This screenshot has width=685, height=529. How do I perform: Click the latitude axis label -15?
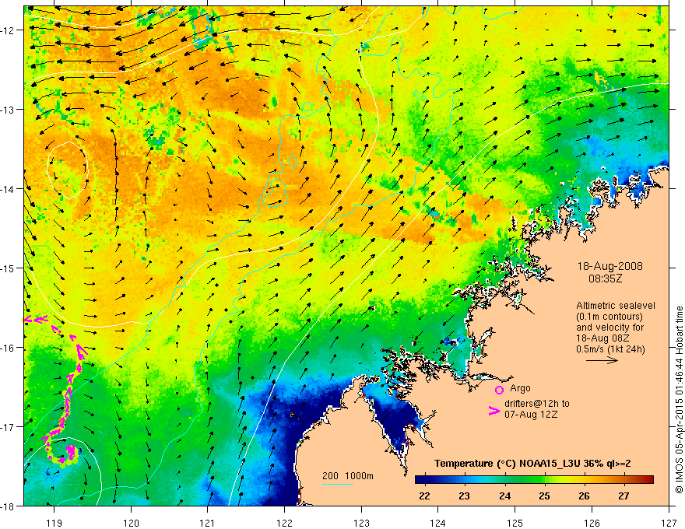(8, 268)
